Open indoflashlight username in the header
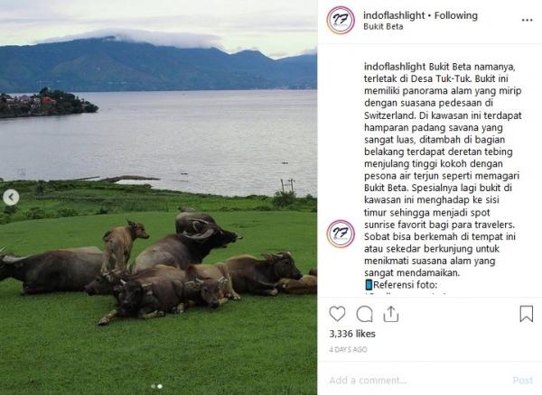 click(394, 15)
